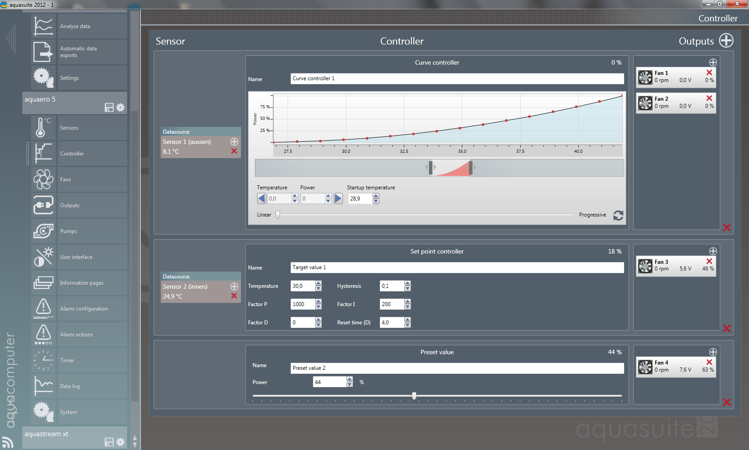
Task: Open the User interface icon
Action: click(x=43, y=257)
